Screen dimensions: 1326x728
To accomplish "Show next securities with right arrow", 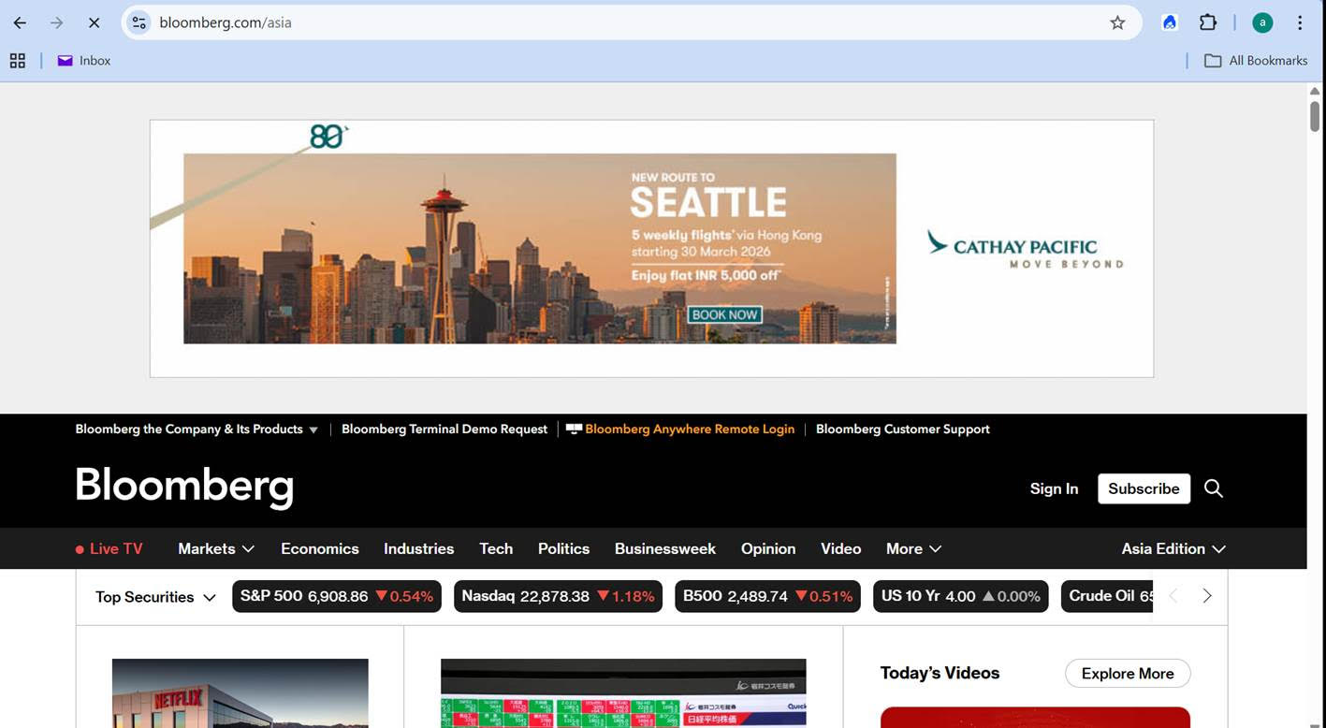I will tap(1207, 596).
